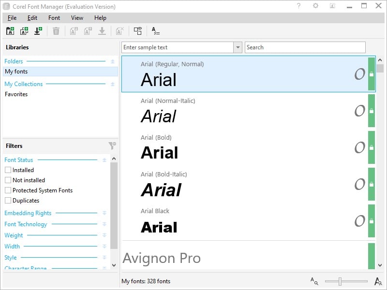Check the Protected System Fonts checkbox
Image resolution: width=387 pixels, height=290 pixels.
click(8, 190)
